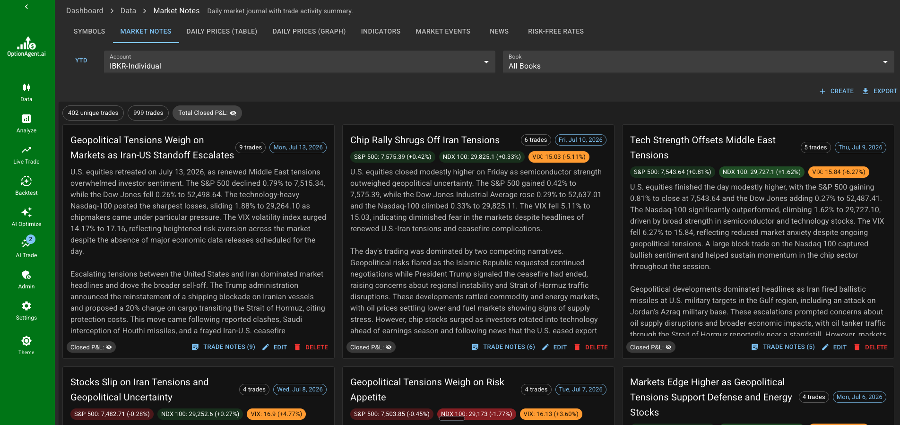
Task: Click the orange VIX: 15.03 chip
Action: point(559,157)
